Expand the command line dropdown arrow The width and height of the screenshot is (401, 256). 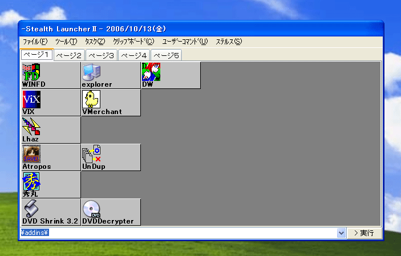[x=341, y=233]
